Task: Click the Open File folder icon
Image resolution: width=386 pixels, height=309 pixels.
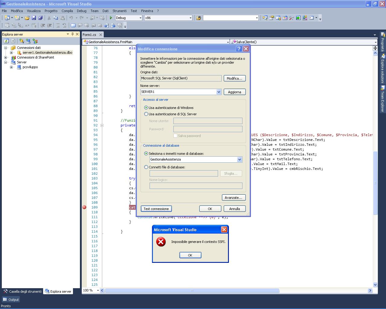Action: click(x=27, y=18)
